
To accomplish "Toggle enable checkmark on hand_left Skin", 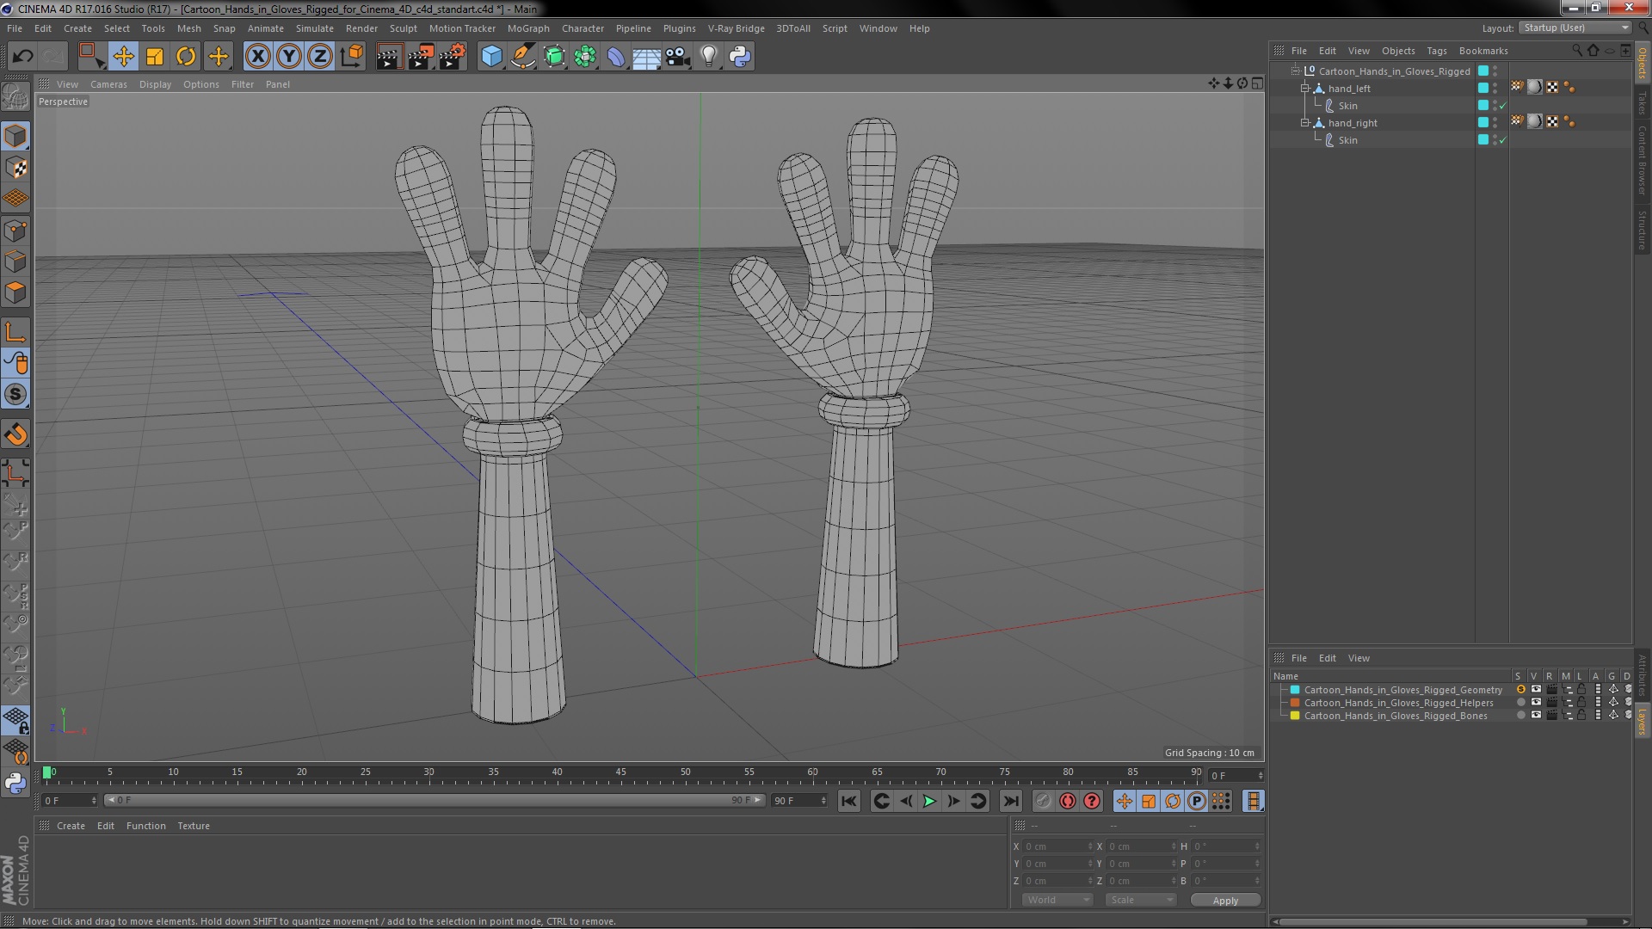I will point(1503,106).
